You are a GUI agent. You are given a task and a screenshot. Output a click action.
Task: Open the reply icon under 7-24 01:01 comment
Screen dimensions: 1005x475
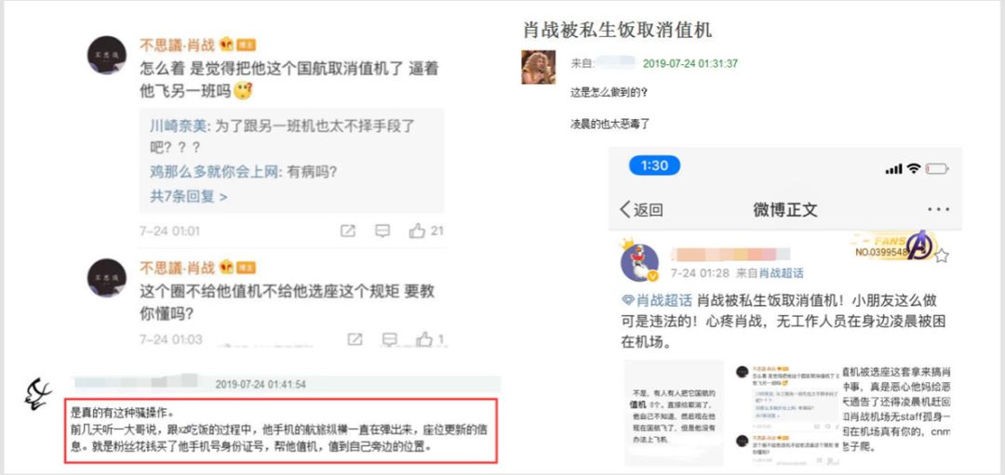pos(382,231)
